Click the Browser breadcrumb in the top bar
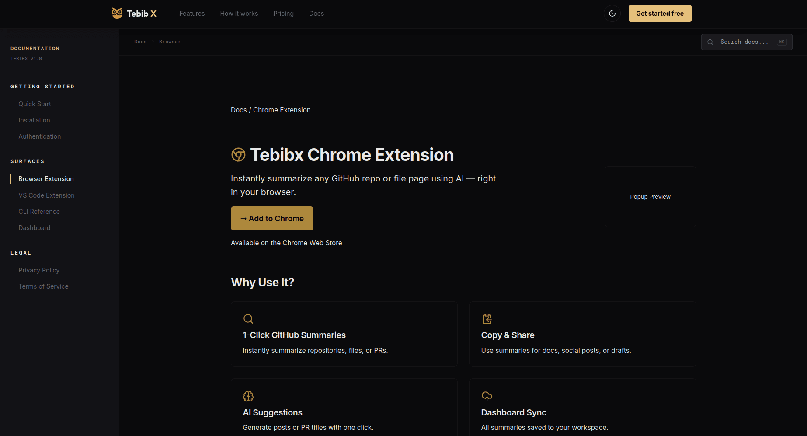Viewport: 807px width, 436px height. 170,42
